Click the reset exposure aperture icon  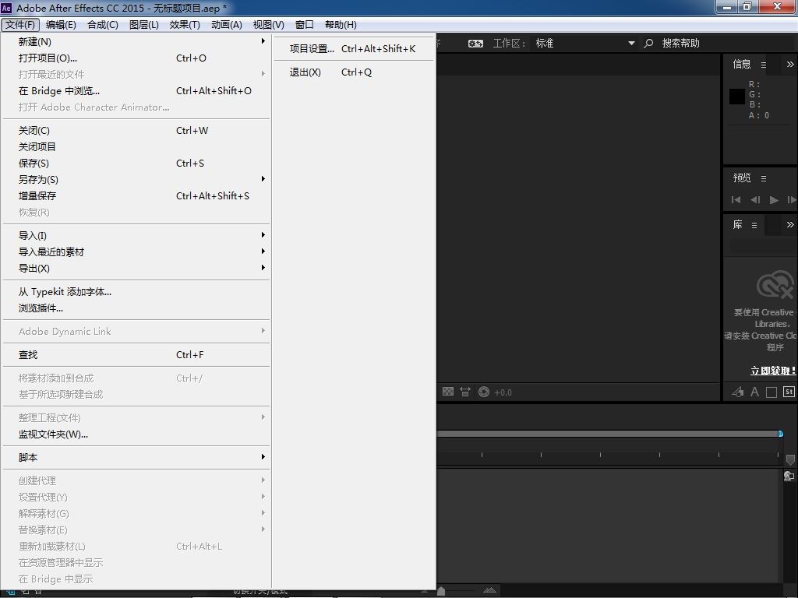(484, 392)
